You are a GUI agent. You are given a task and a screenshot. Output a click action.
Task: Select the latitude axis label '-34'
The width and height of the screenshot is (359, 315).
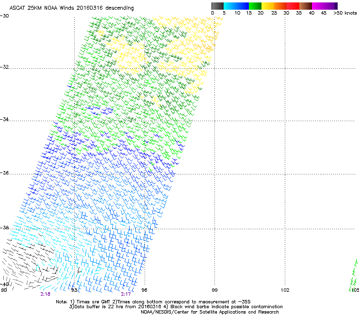(x=4, y=119)
